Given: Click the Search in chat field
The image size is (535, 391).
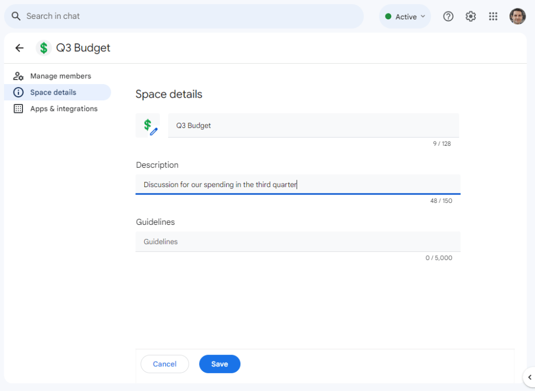Looking at the screenshot, I should click(x=184, y=16).
